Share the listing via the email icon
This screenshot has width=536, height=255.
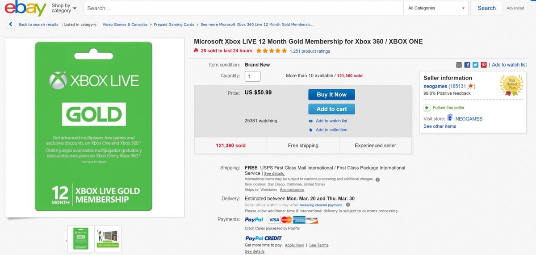[459, 65]
